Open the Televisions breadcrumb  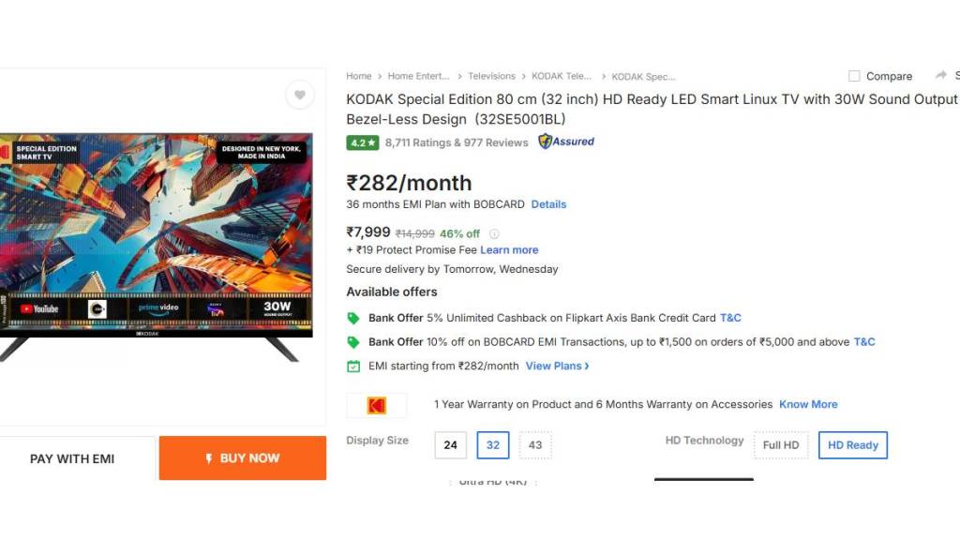click(x=491, y=76)
